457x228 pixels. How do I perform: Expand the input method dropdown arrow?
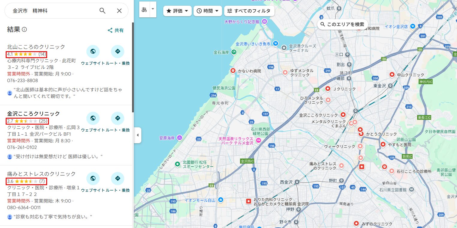(153, 9)
